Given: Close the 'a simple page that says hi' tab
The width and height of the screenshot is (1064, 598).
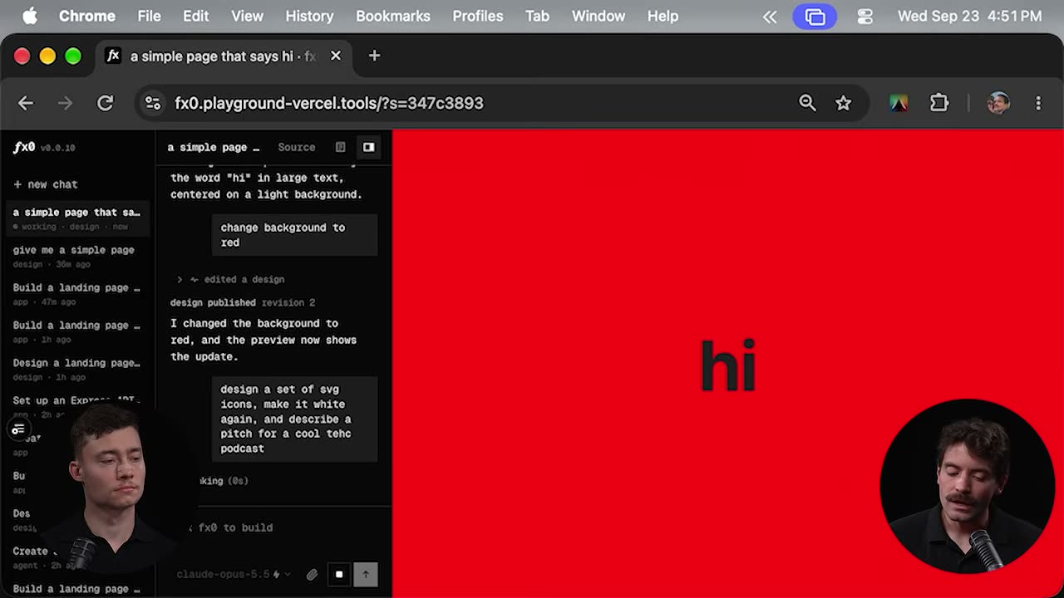Looking at the screenshot, I should click(x=336, y=56).
